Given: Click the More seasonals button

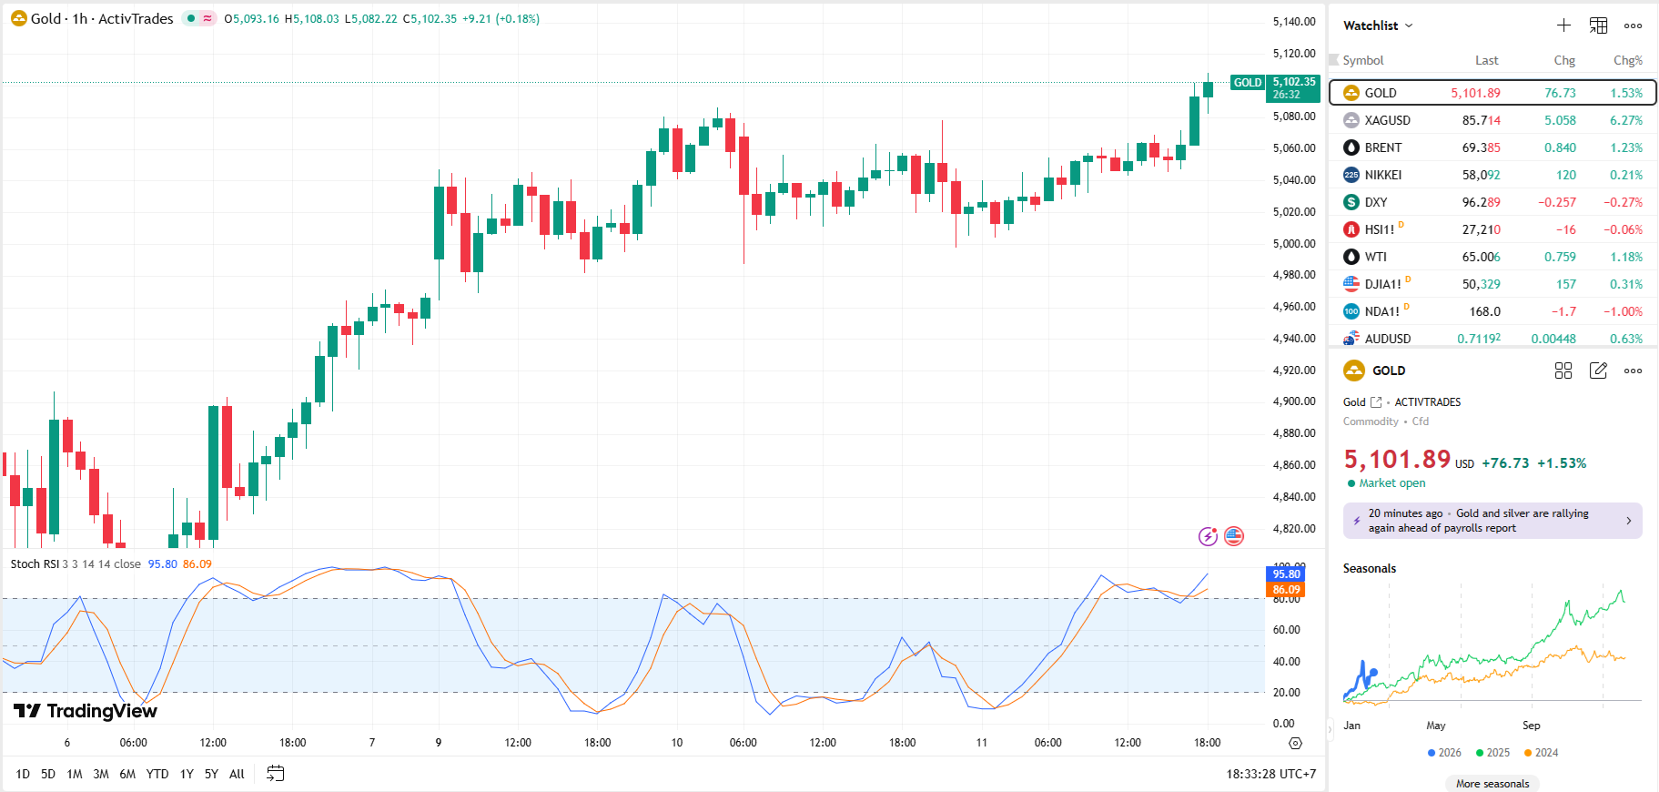Looking at the screenshot, I should pos(1492,784).
